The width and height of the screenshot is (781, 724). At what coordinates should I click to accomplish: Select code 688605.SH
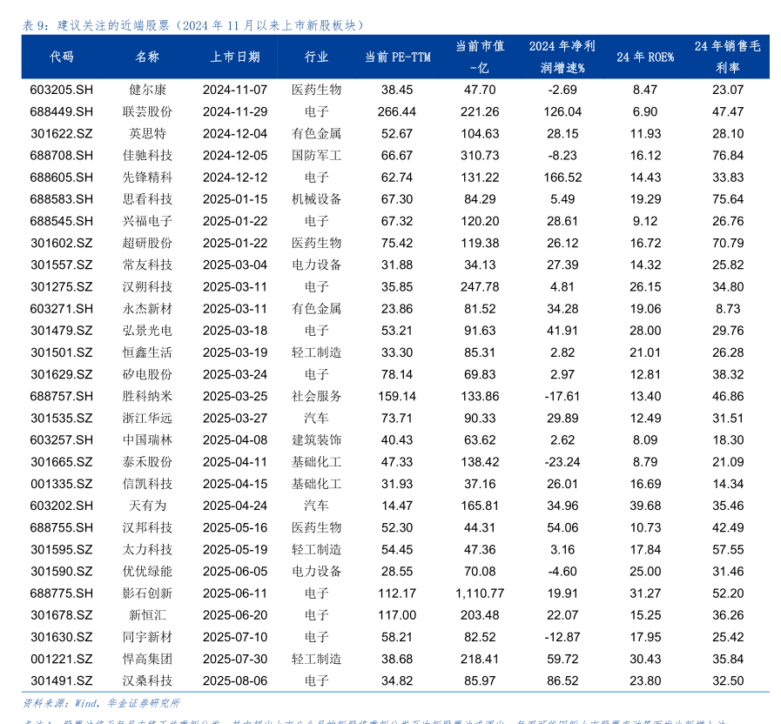62,178
